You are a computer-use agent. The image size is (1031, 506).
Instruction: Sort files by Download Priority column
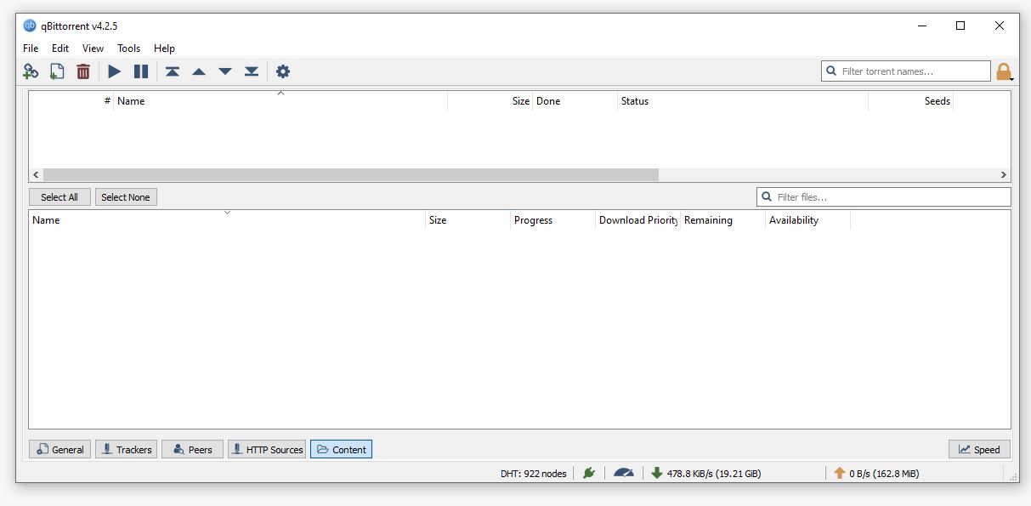[637, 220]
